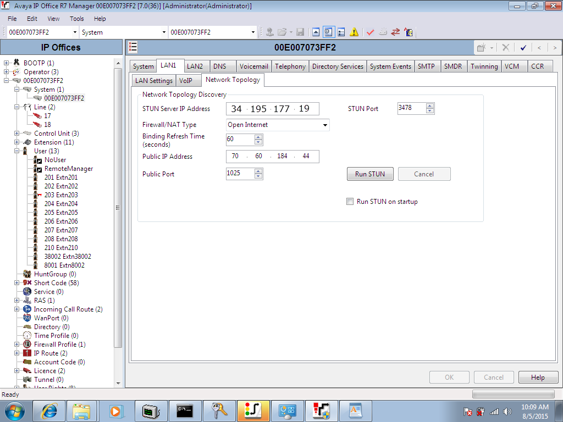
Task: Increase the STUN Port spinner value
Action: (430, 105)
